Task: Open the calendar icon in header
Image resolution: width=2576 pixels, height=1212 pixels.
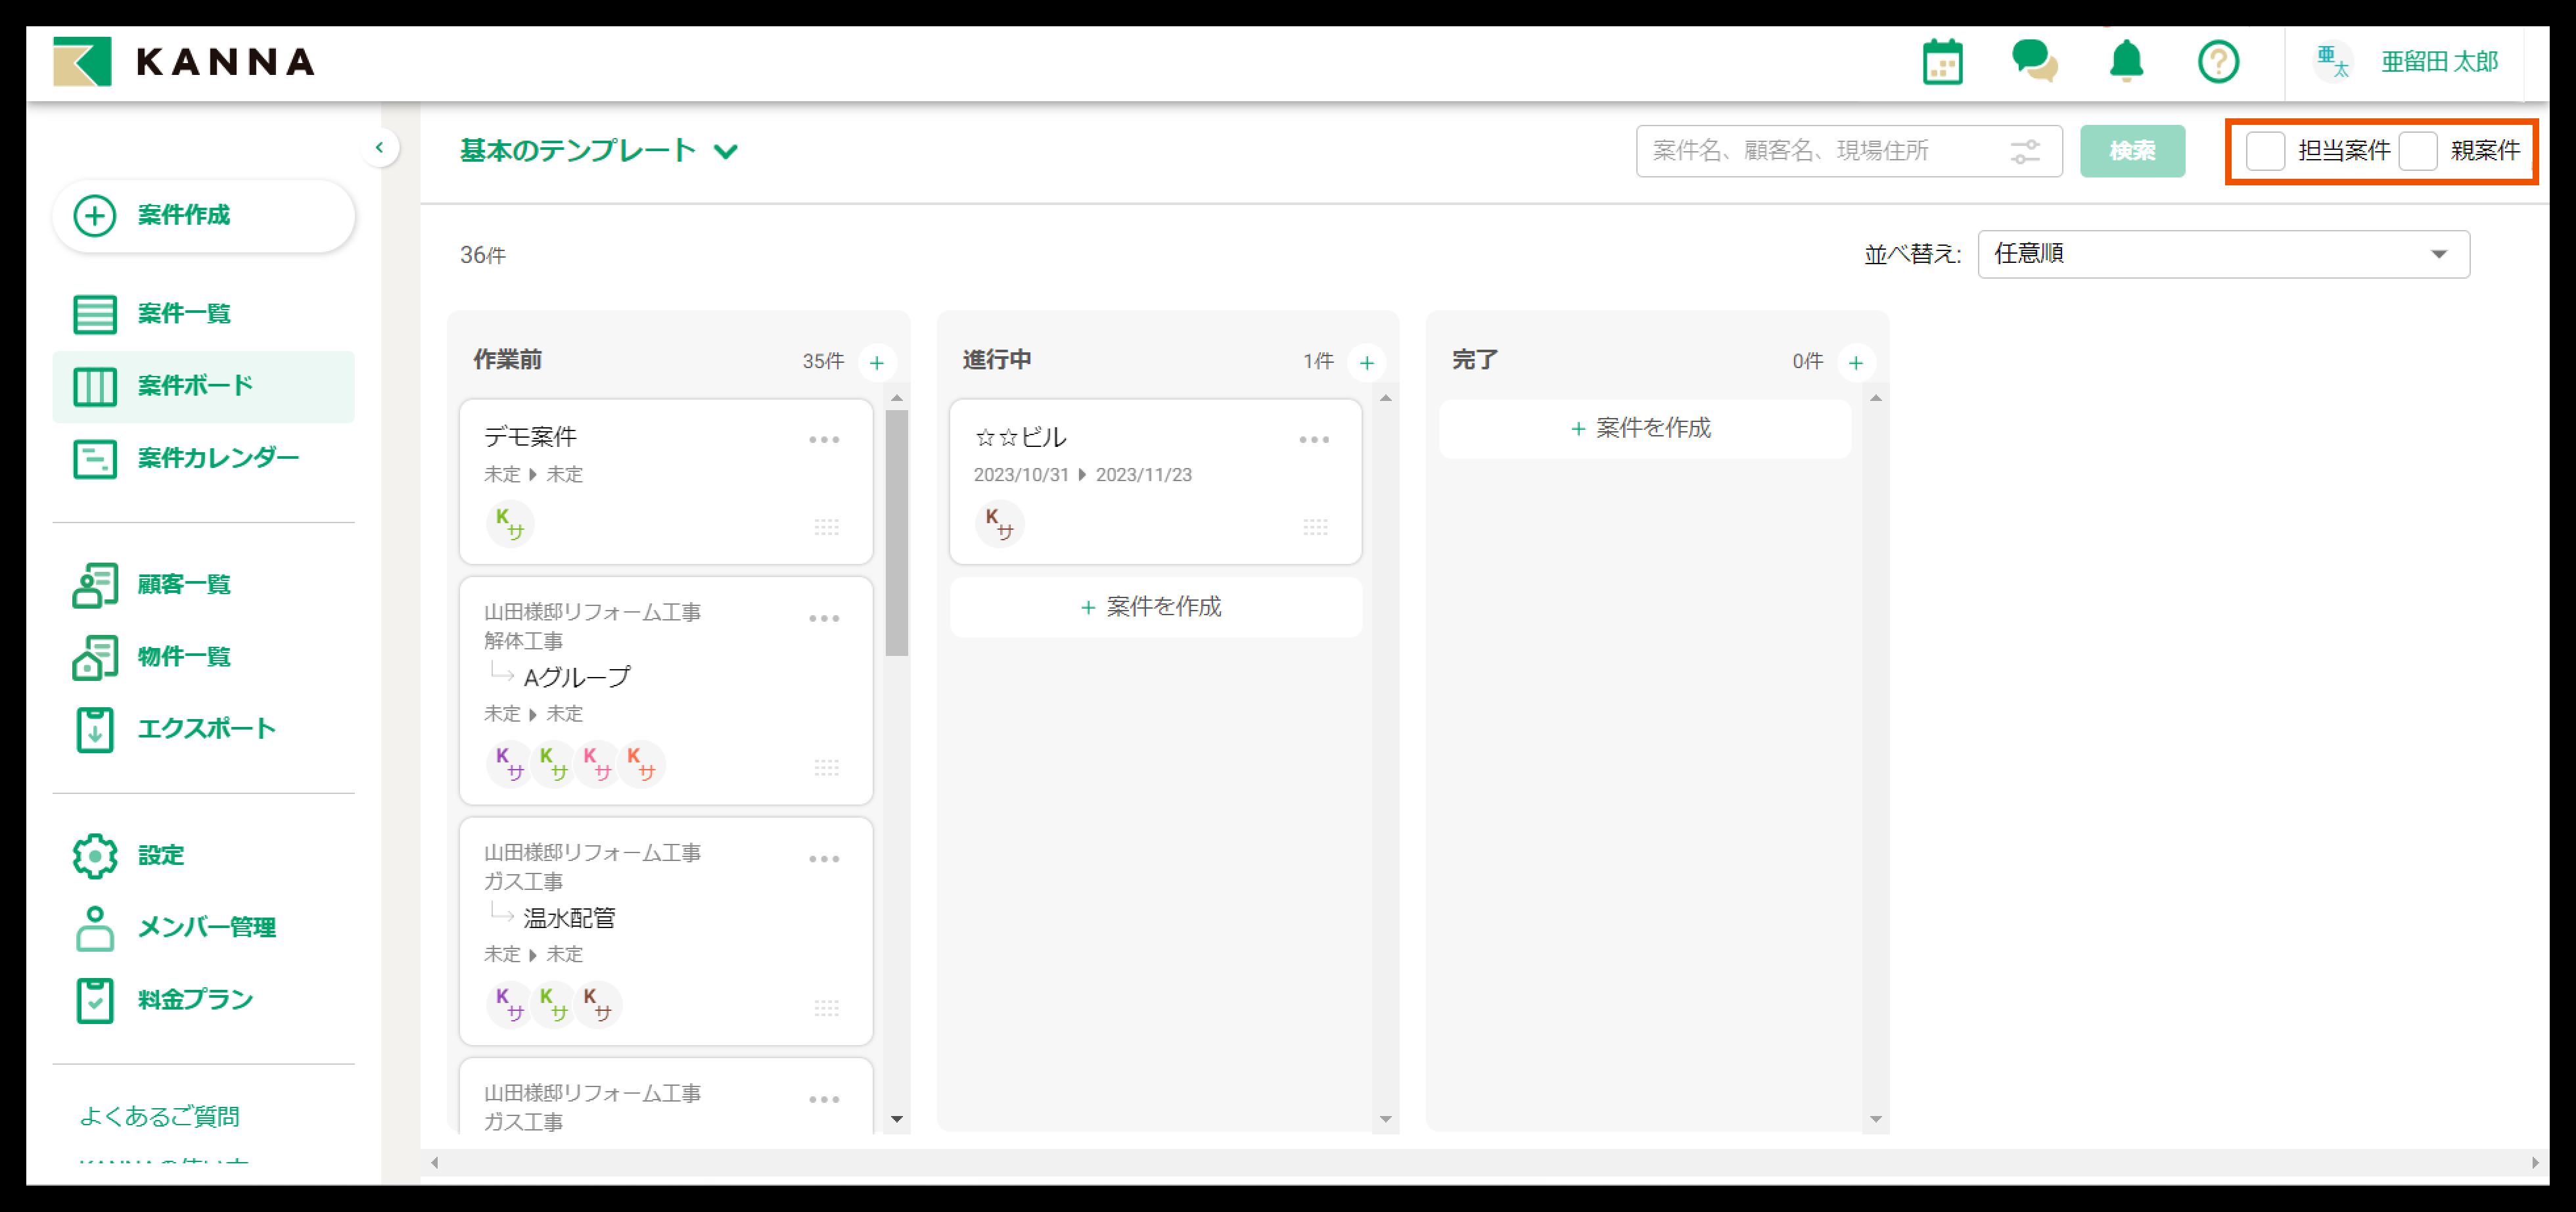Action: pos(1942,62)
